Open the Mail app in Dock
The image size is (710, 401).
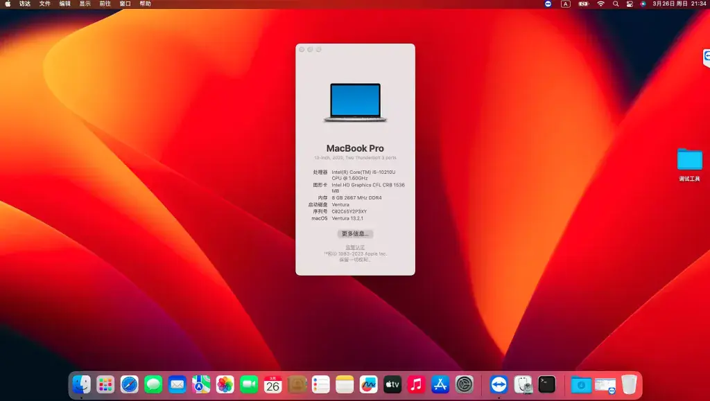[177, 385]
